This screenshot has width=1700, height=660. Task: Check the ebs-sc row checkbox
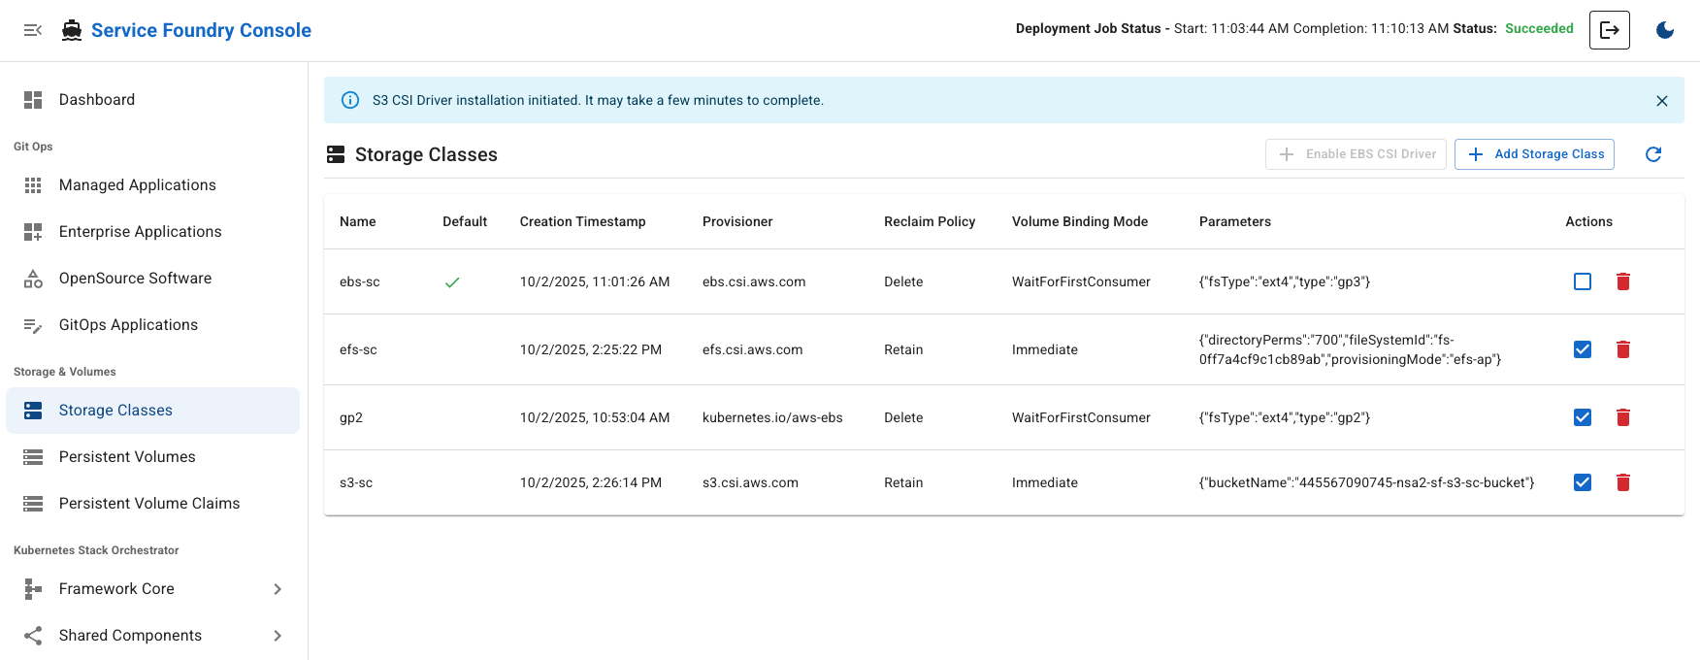[1582, 281]
